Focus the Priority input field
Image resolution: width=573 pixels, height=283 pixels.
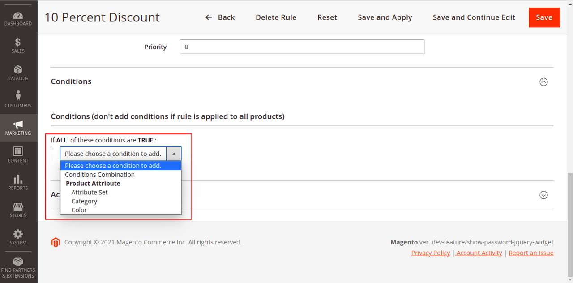(302, 47)
